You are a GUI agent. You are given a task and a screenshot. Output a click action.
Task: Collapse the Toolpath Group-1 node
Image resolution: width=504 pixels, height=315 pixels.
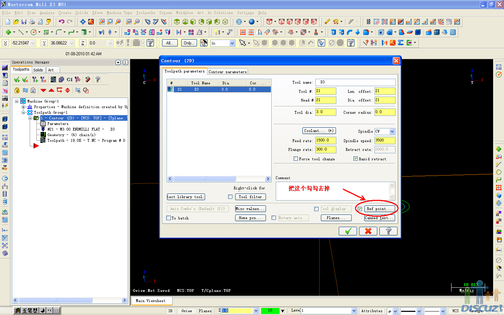pyautogui.click(x=23, y=112)
